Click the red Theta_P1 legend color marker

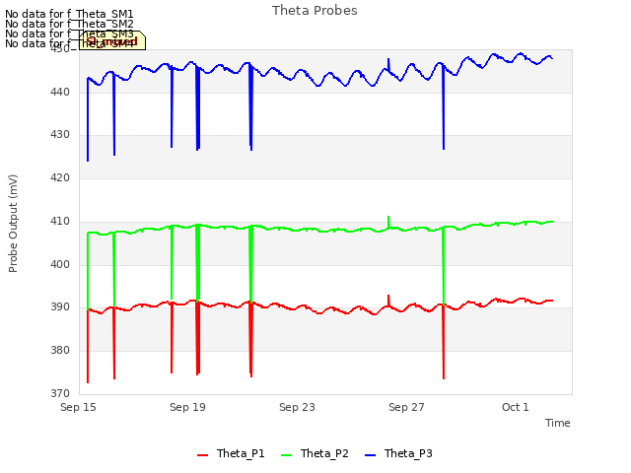(202, 455)
